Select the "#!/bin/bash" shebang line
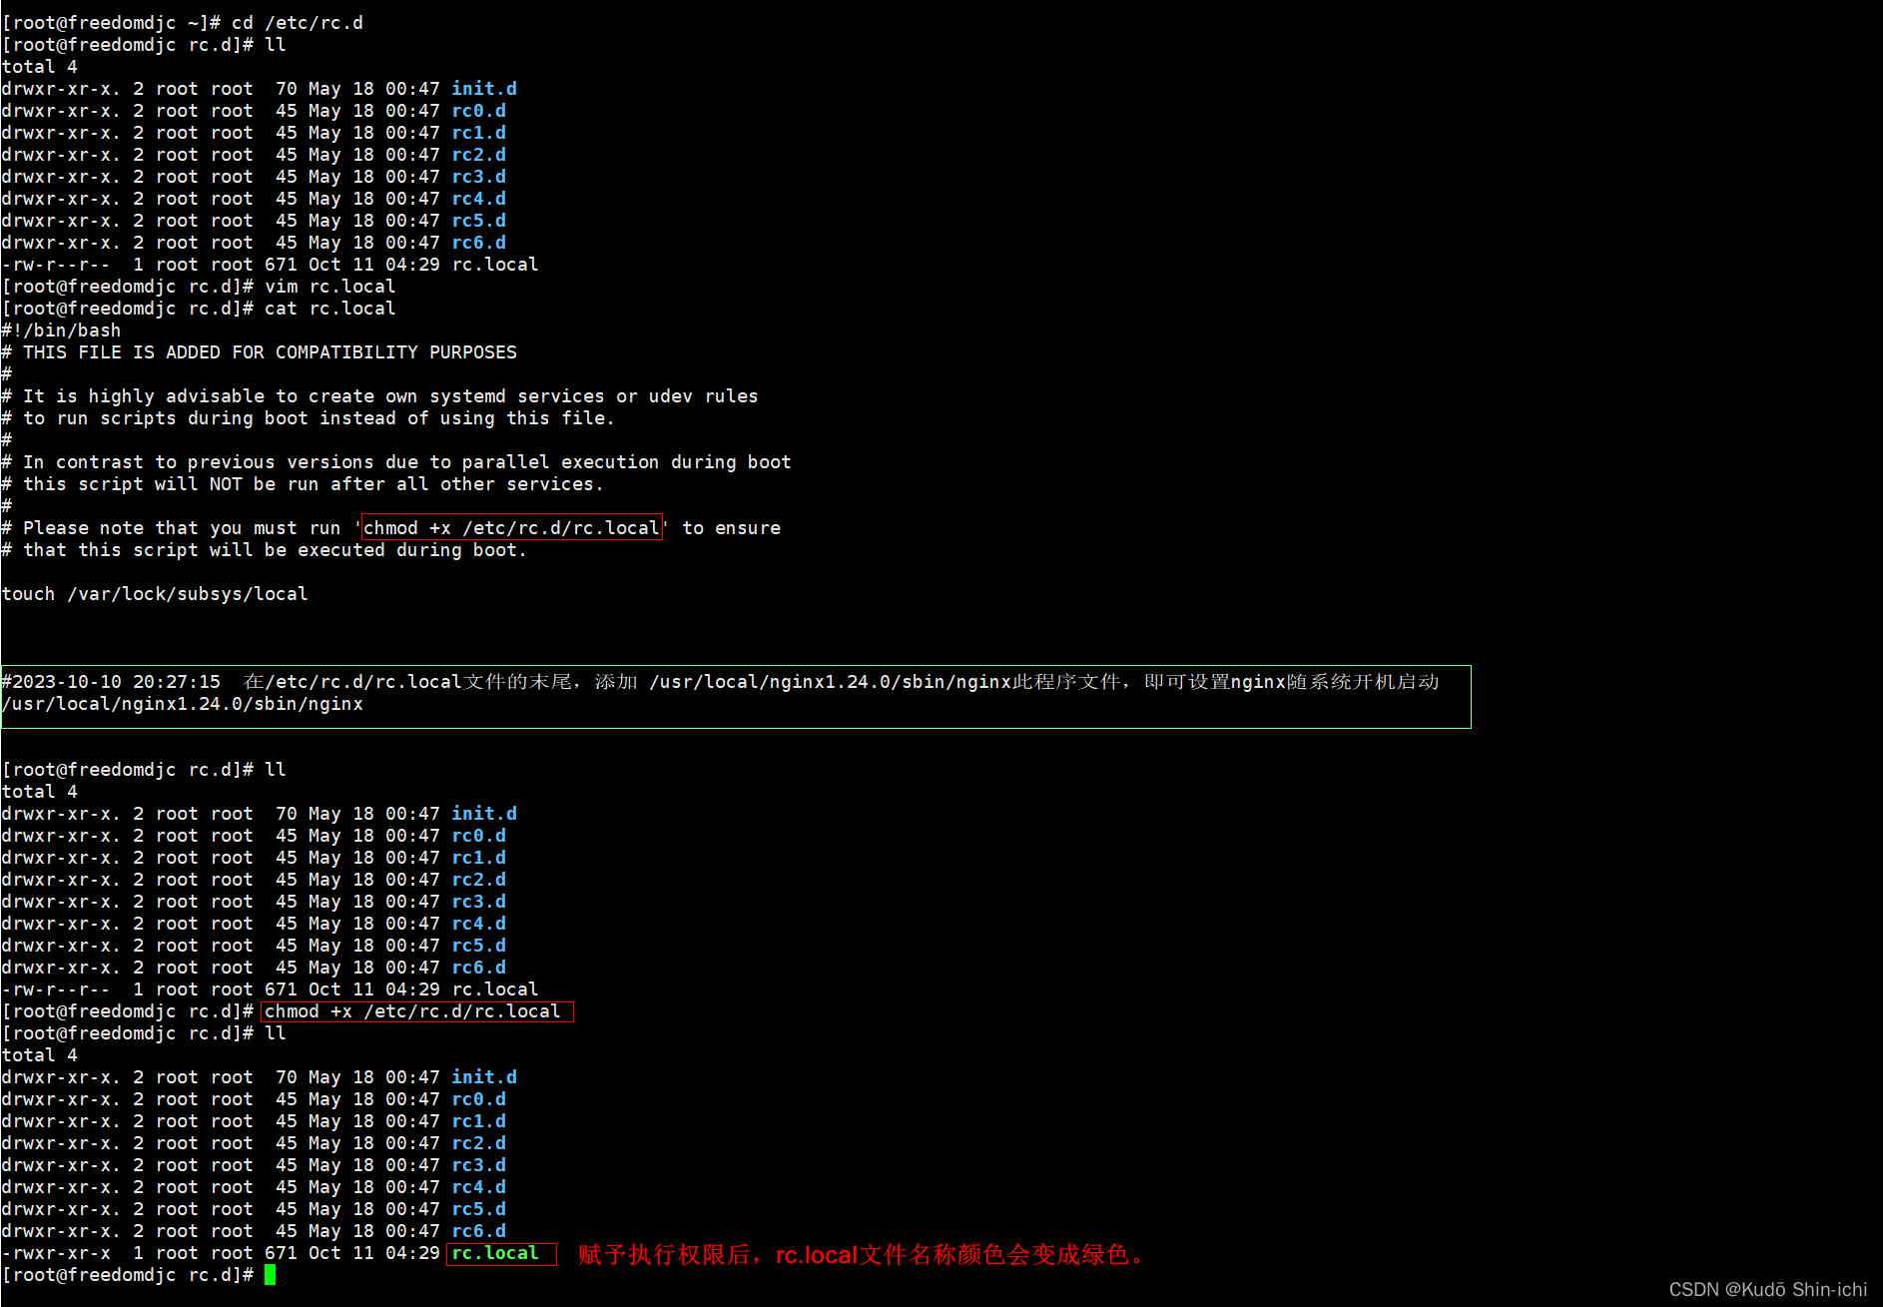The width and height of the screenshot is (1883, 1307). pos(62,330)
